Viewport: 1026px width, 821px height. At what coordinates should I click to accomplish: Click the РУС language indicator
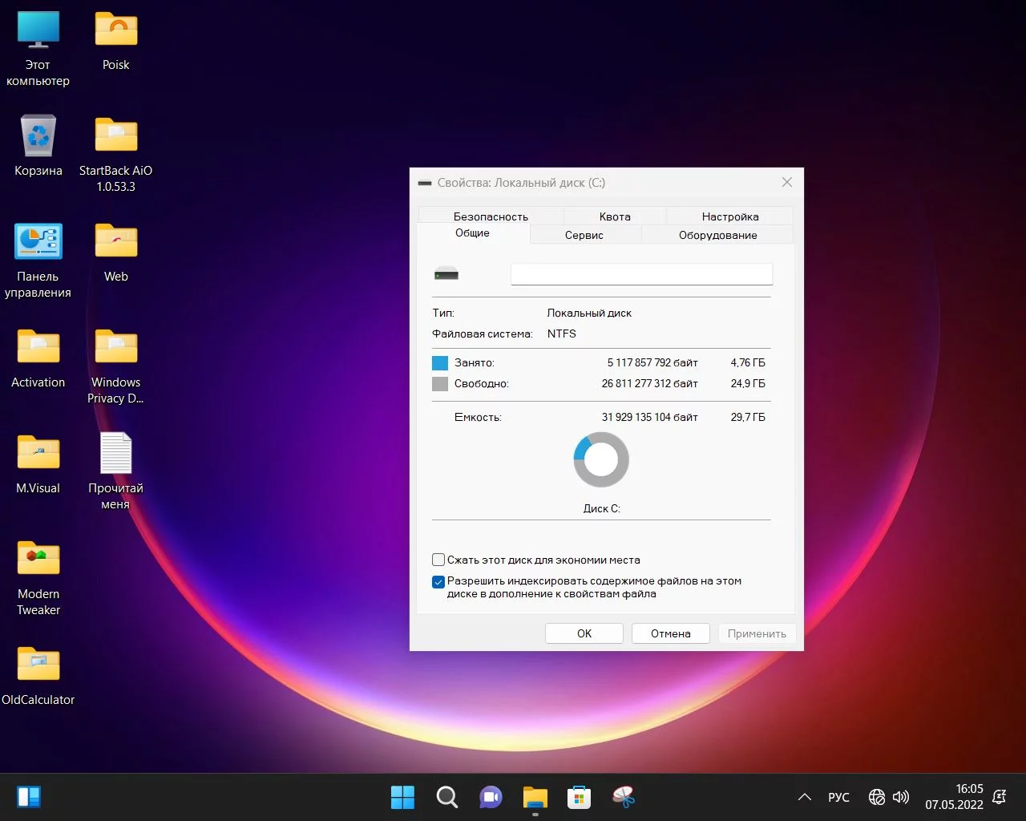[x=838, y=797]
